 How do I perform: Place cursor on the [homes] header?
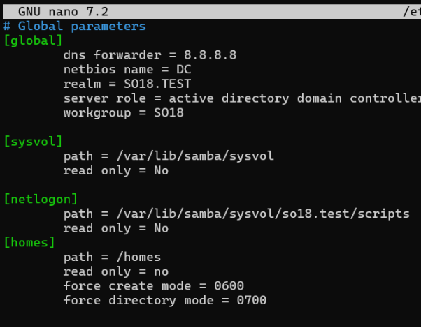point(29,242)
